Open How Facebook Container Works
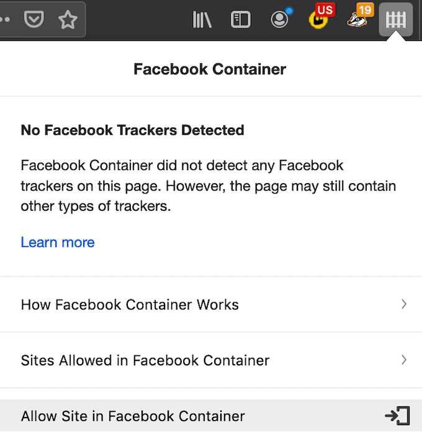422x443 pixels. (x=130, y=305)
